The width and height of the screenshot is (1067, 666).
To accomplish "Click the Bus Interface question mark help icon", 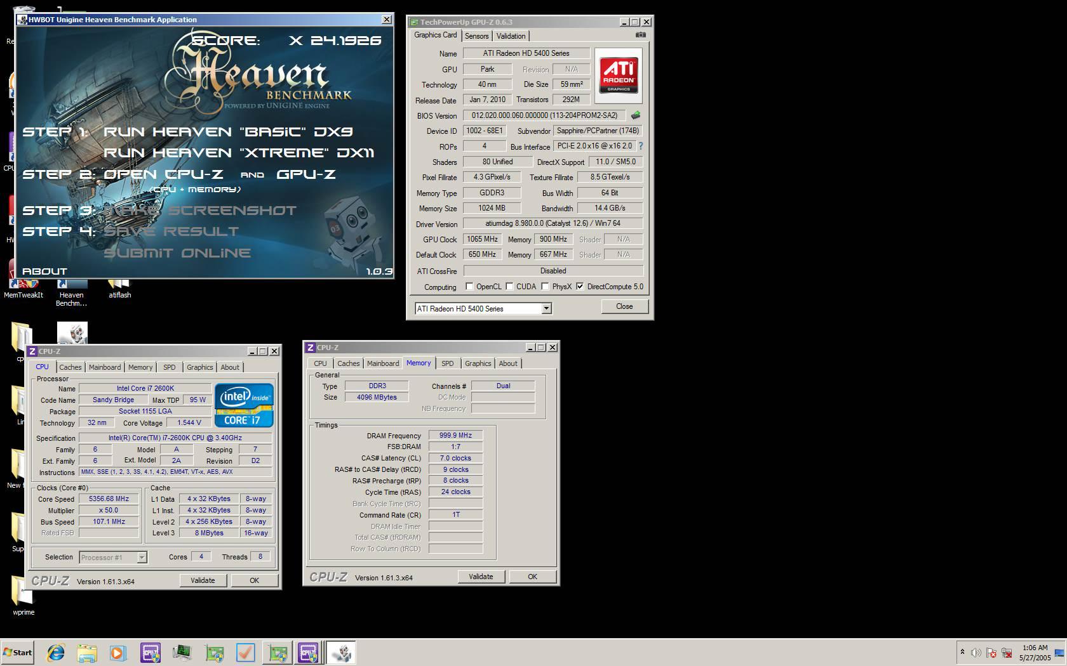I will coord(640,146).
